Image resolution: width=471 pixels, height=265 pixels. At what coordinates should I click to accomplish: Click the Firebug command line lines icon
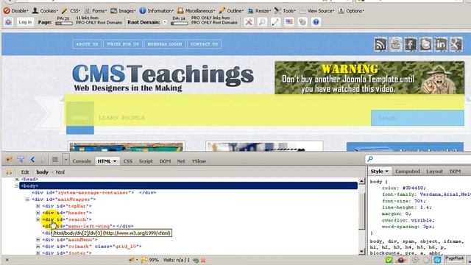(55, 160)
